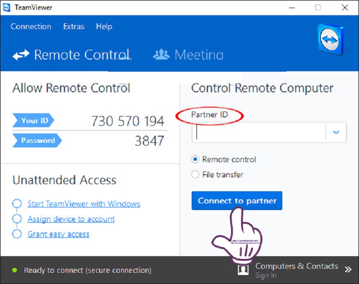
Task: Click the circle beside Start TeamViewer with Windows
Action: click(x=17, y=203)
